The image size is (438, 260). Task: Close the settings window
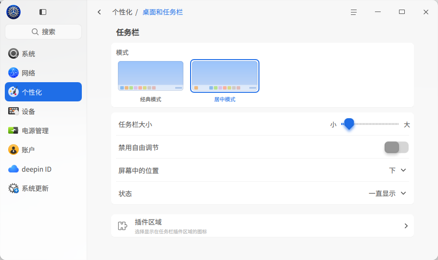pos(425,12)
